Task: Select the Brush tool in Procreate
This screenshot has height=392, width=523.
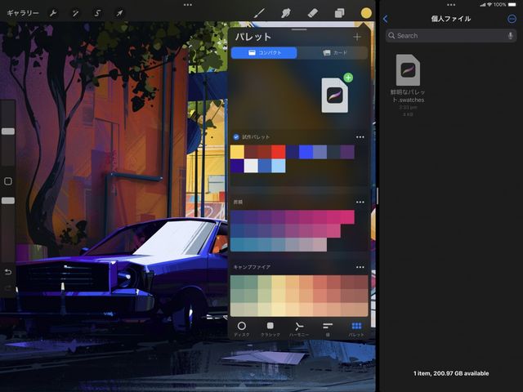Action: pyautogui.click(x=259, y=13)
